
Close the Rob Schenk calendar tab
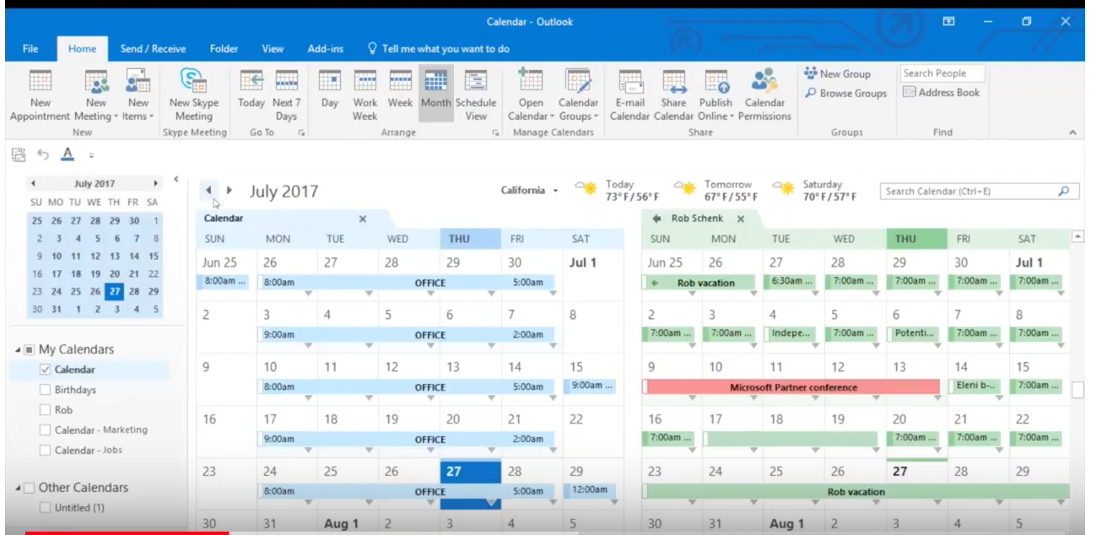pyautogui.click(x=740, y=219)
